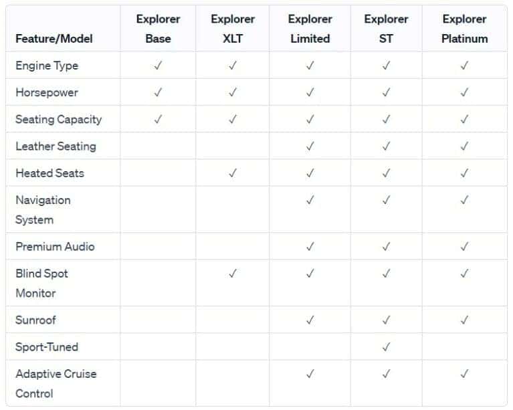Click Horsepower checkmark under Explorer Base

(x=158, y=92)
